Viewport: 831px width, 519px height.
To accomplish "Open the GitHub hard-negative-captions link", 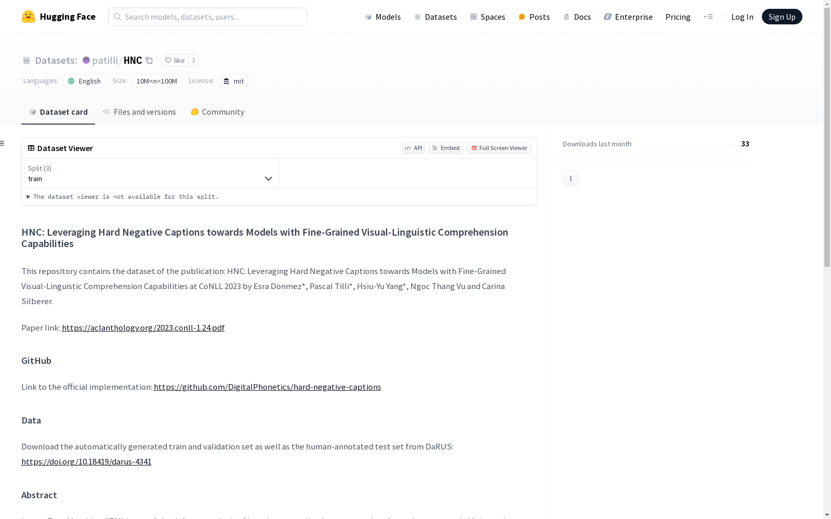I will point(267,387).
